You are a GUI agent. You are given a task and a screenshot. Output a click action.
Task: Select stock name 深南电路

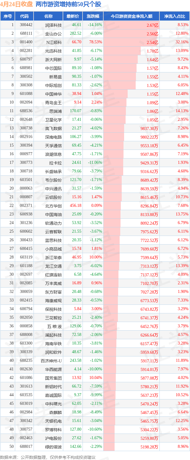(53, 137)
